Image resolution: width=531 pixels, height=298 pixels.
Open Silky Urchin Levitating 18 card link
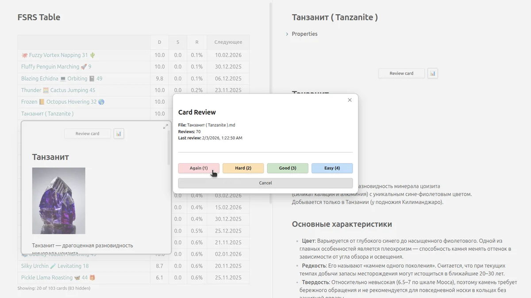click(x=55, y=266)
